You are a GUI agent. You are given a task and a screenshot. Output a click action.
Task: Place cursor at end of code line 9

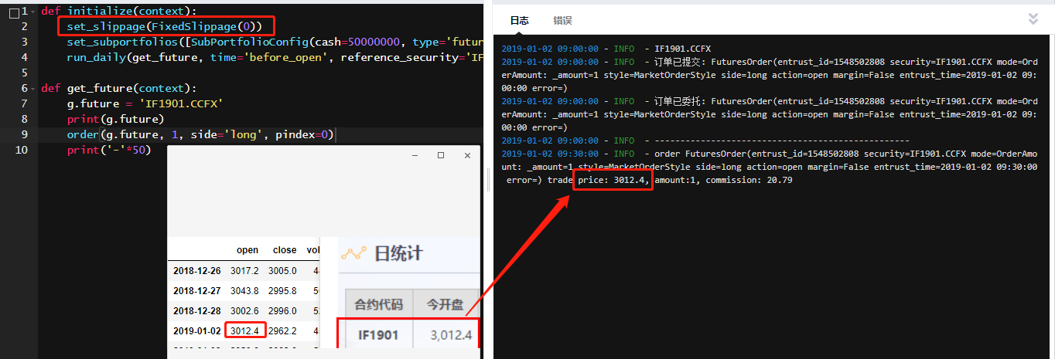[334, 135]
